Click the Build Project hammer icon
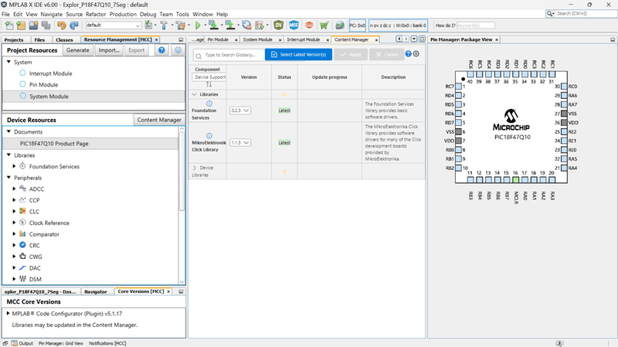 click(x=164, y=26)
